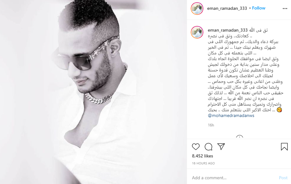The height and width of the screenshot is (184, 291).
Task: Share the post with the paper plane icon
Action: [x=221, y=146]
